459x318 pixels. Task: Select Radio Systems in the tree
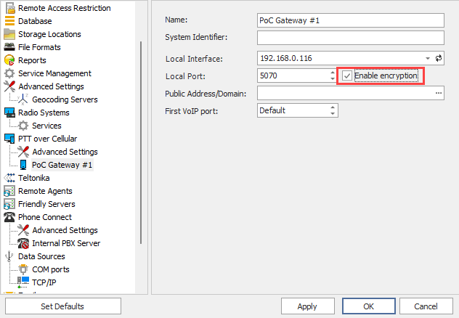(x=44, y=113)
